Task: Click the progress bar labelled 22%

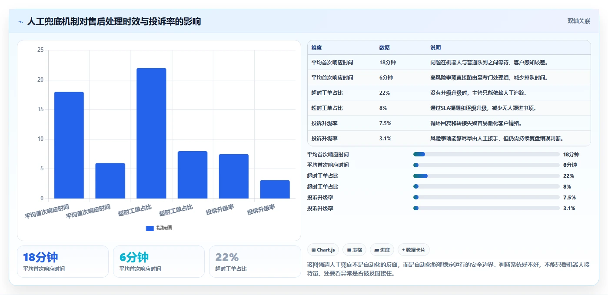Action: [486, 176]
